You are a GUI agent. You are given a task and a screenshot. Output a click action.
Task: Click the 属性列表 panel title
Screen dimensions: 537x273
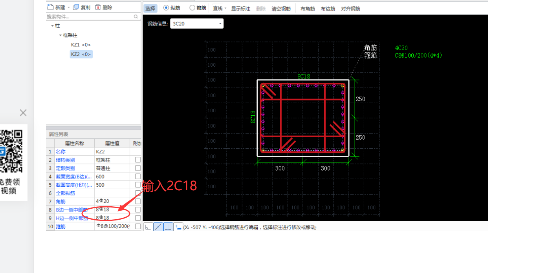click(x=58, y=134)
